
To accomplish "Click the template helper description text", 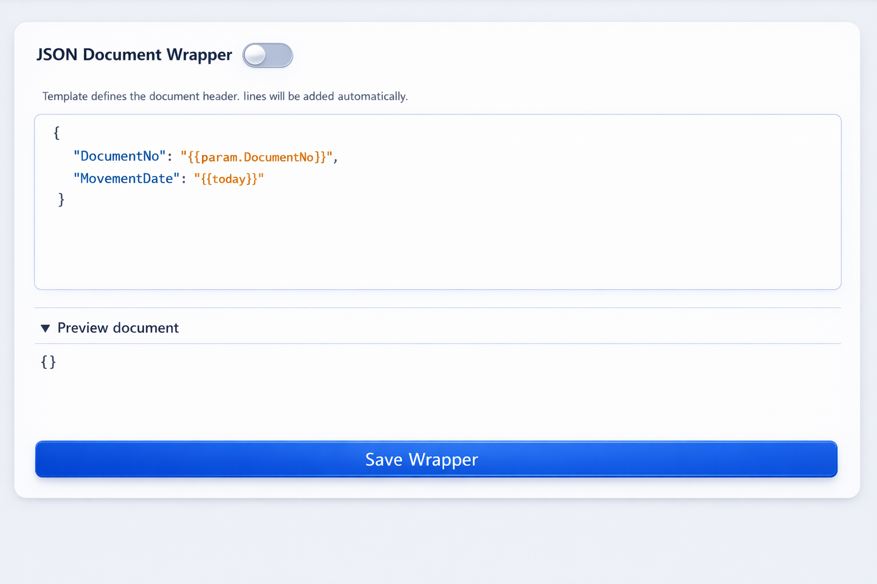I will [224, 96].
